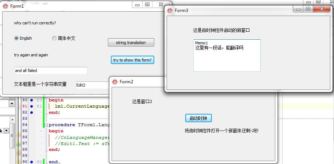Click the Form2 window icon
This screenshot has height=164, width=334.
(x=114, y=81)
